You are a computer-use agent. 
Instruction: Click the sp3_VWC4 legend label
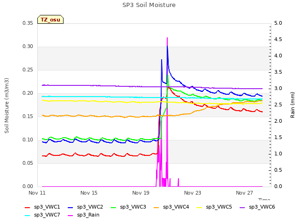[x=176, y=207]
